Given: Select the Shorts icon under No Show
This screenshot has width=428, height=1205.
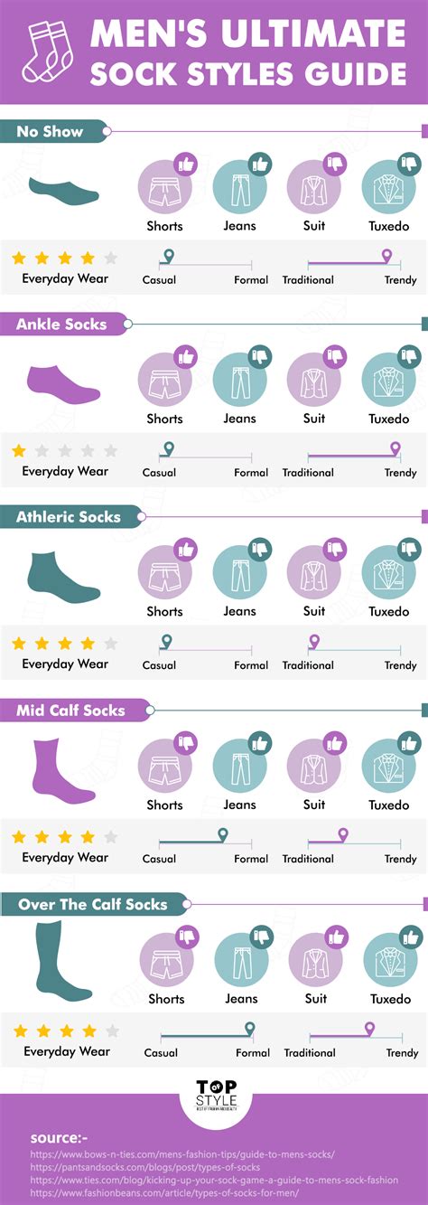Looking at the screenshot, I should click(164, 187).
